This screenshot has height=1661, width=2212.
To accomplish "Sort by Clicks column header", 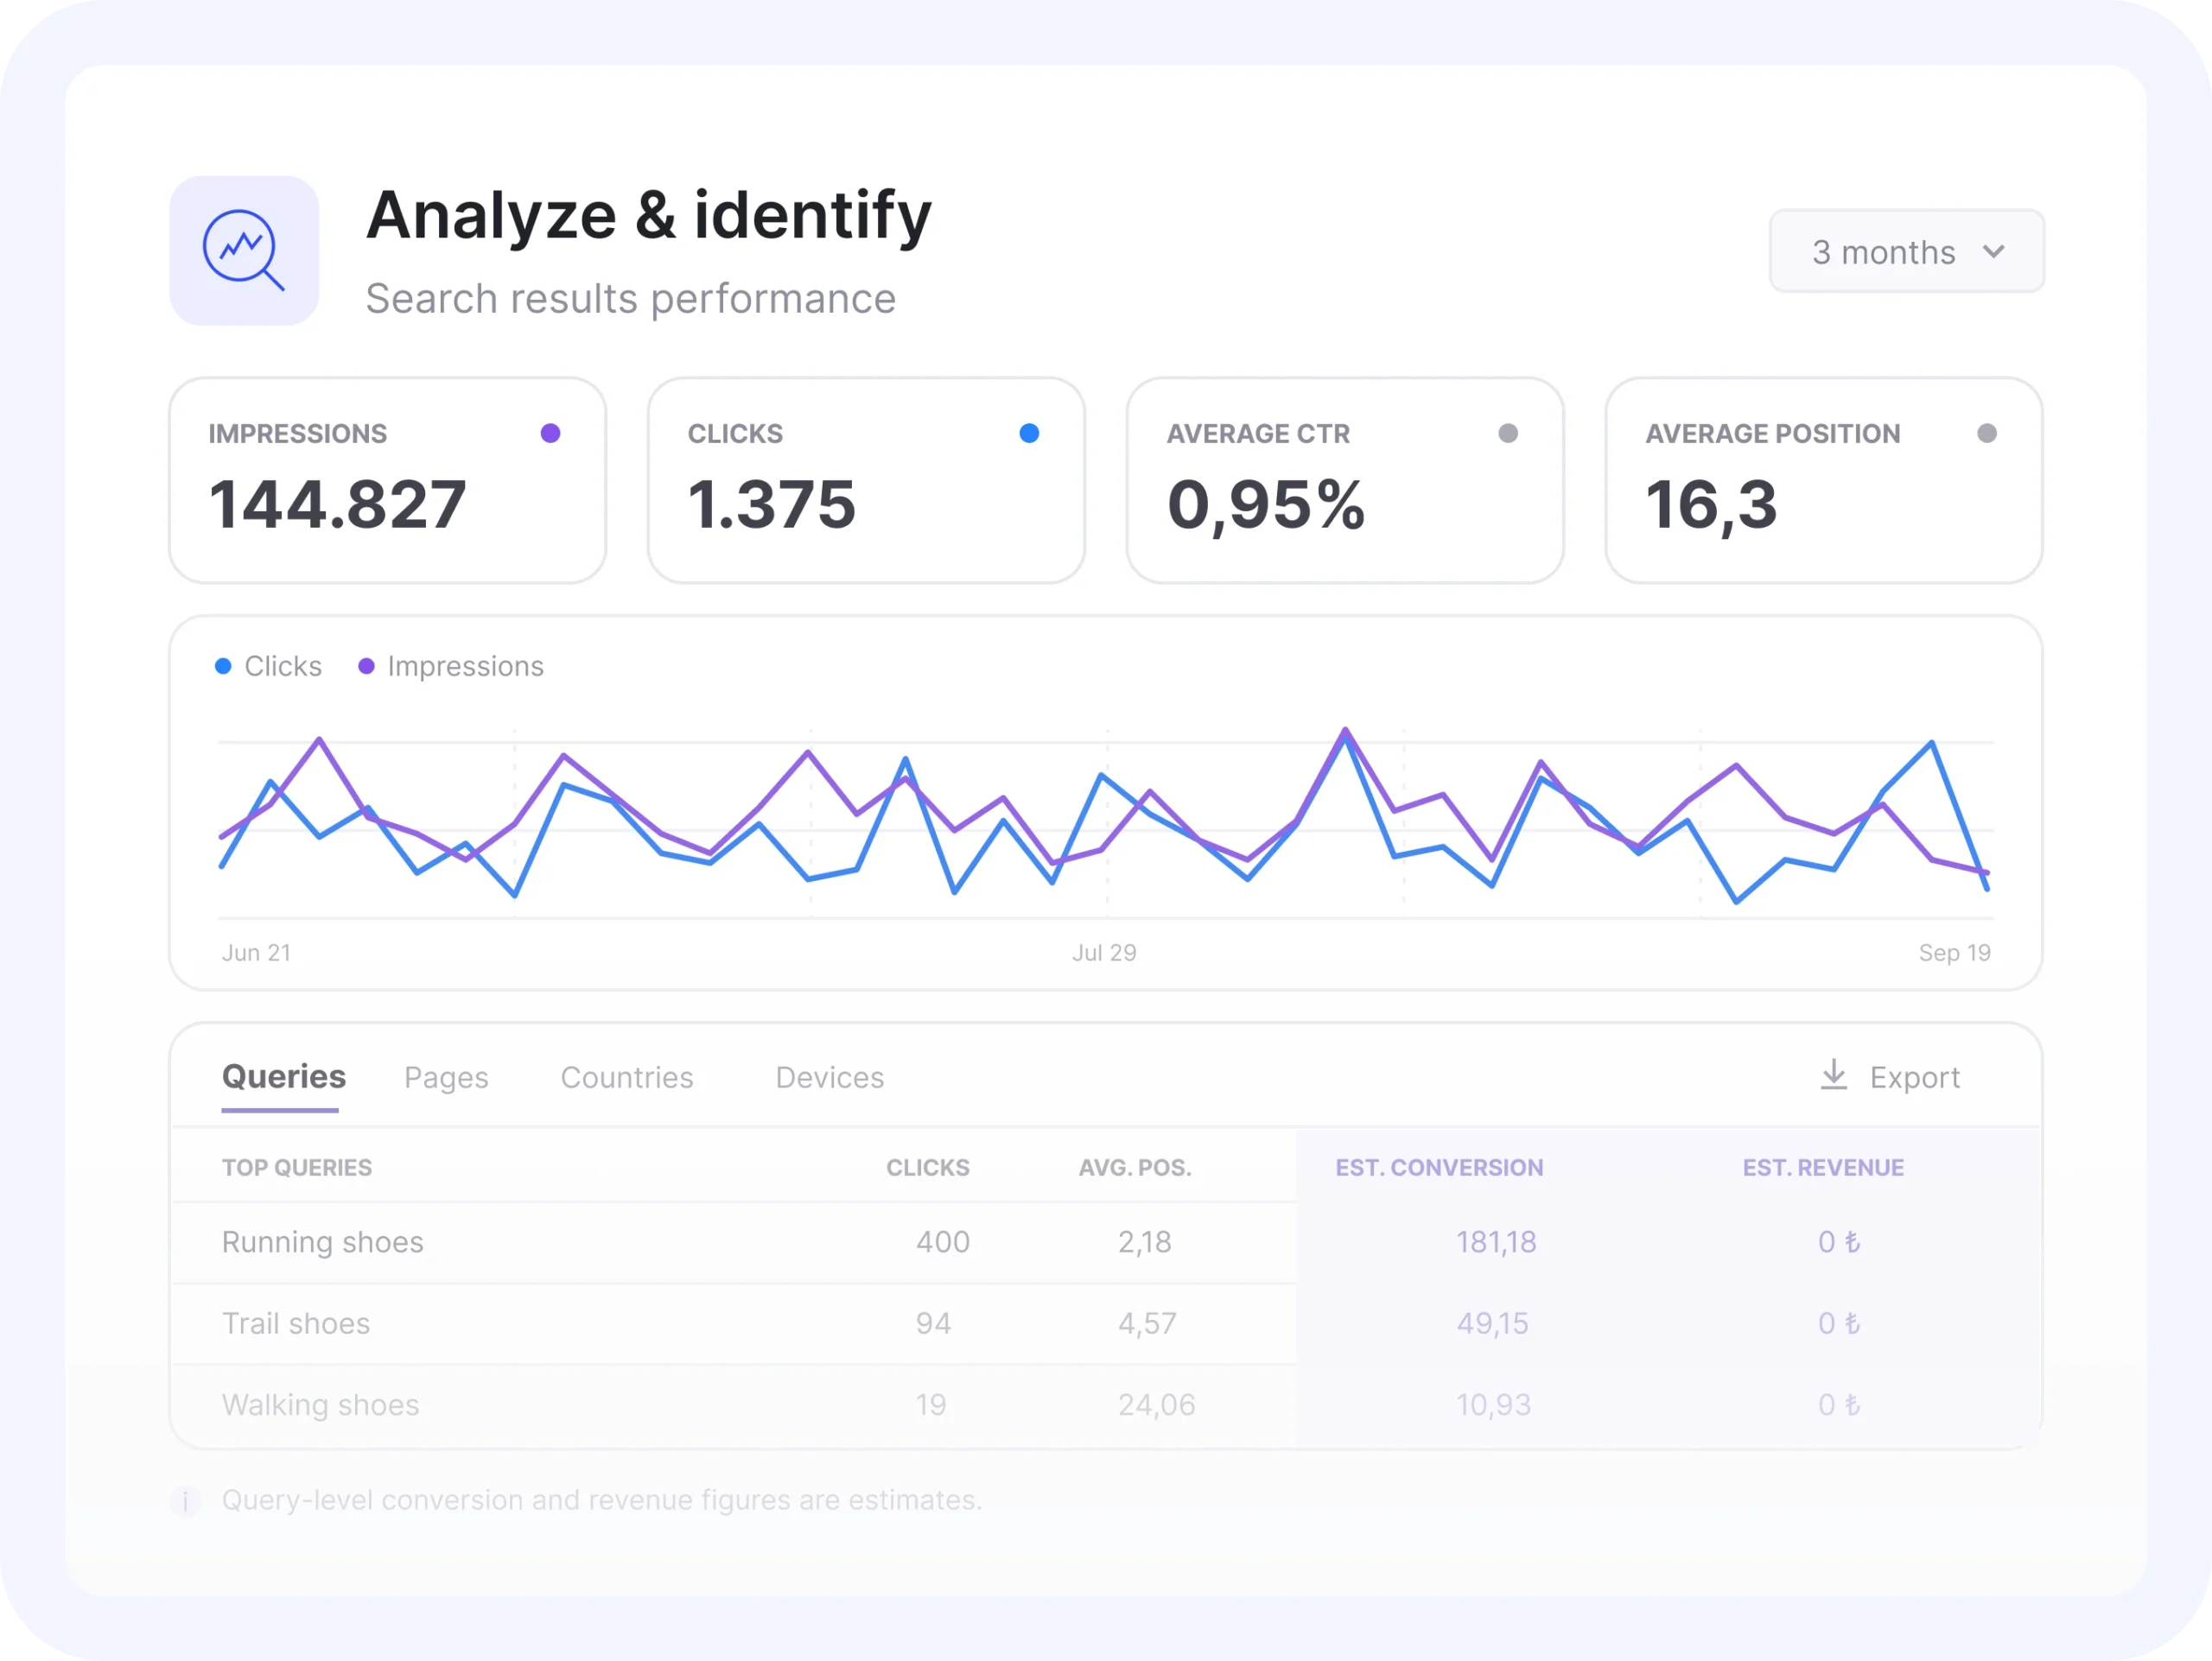I will pos(928,1167).
